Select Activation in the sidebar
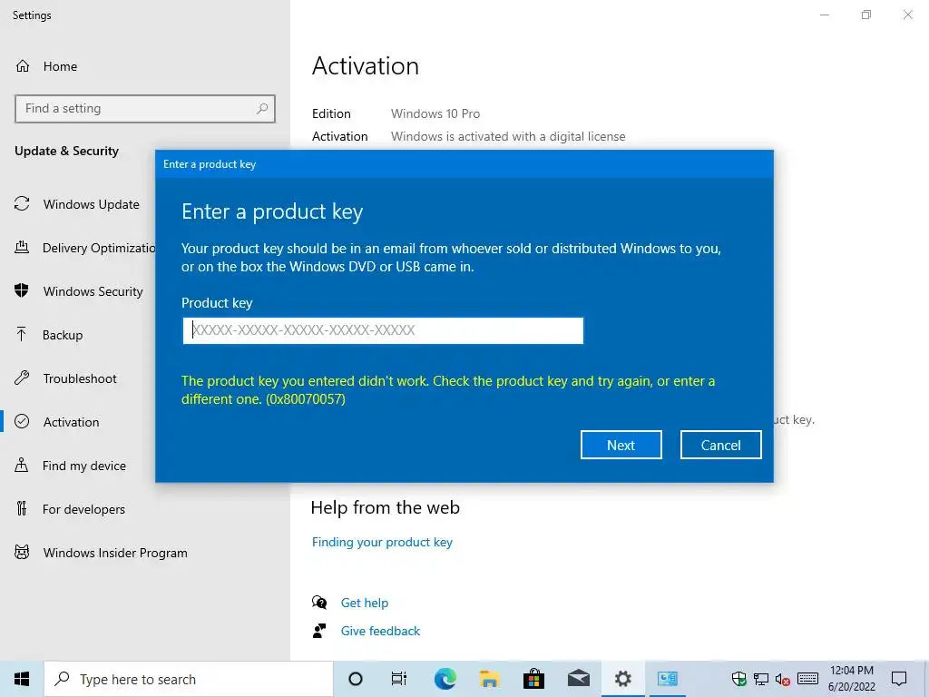 [71, 422]
